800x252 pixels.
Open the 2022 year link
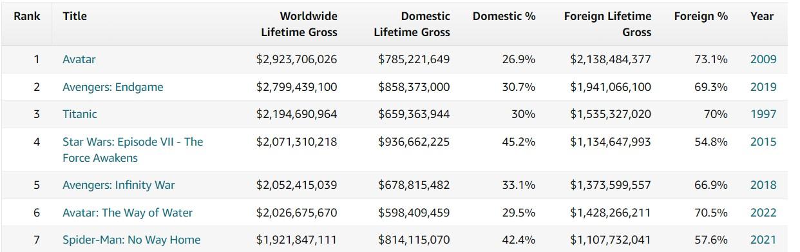(763, 213)
